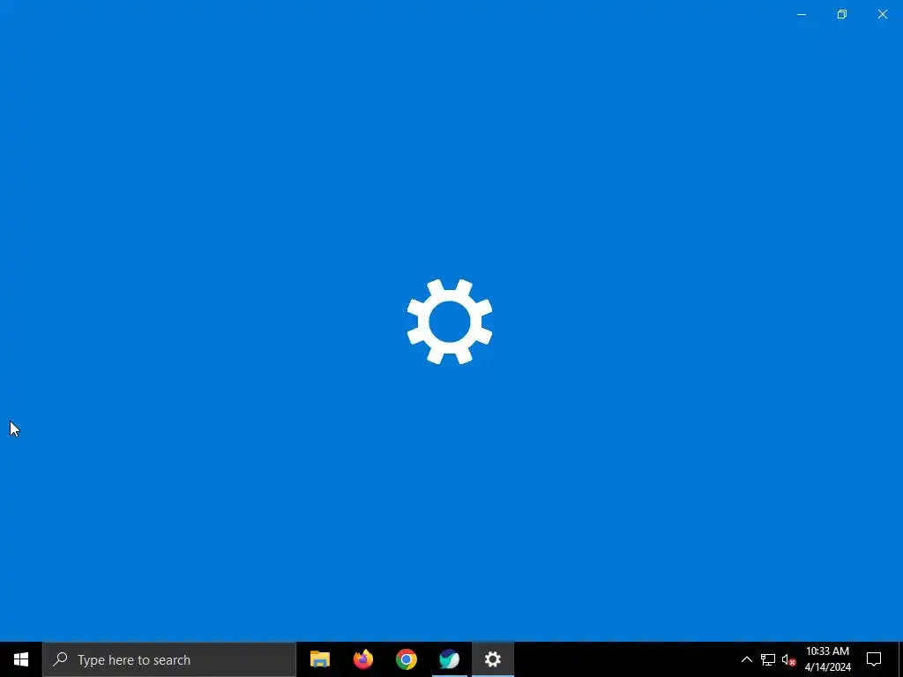The image size is (903, 677).
Task: Launch Google Chrome from the taskbar
Action: pos(406,659)
